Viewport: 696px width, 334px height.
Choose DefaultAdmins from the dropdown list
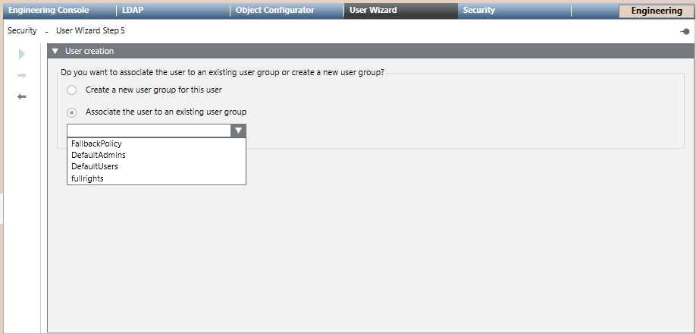click(x=98, y=155)
